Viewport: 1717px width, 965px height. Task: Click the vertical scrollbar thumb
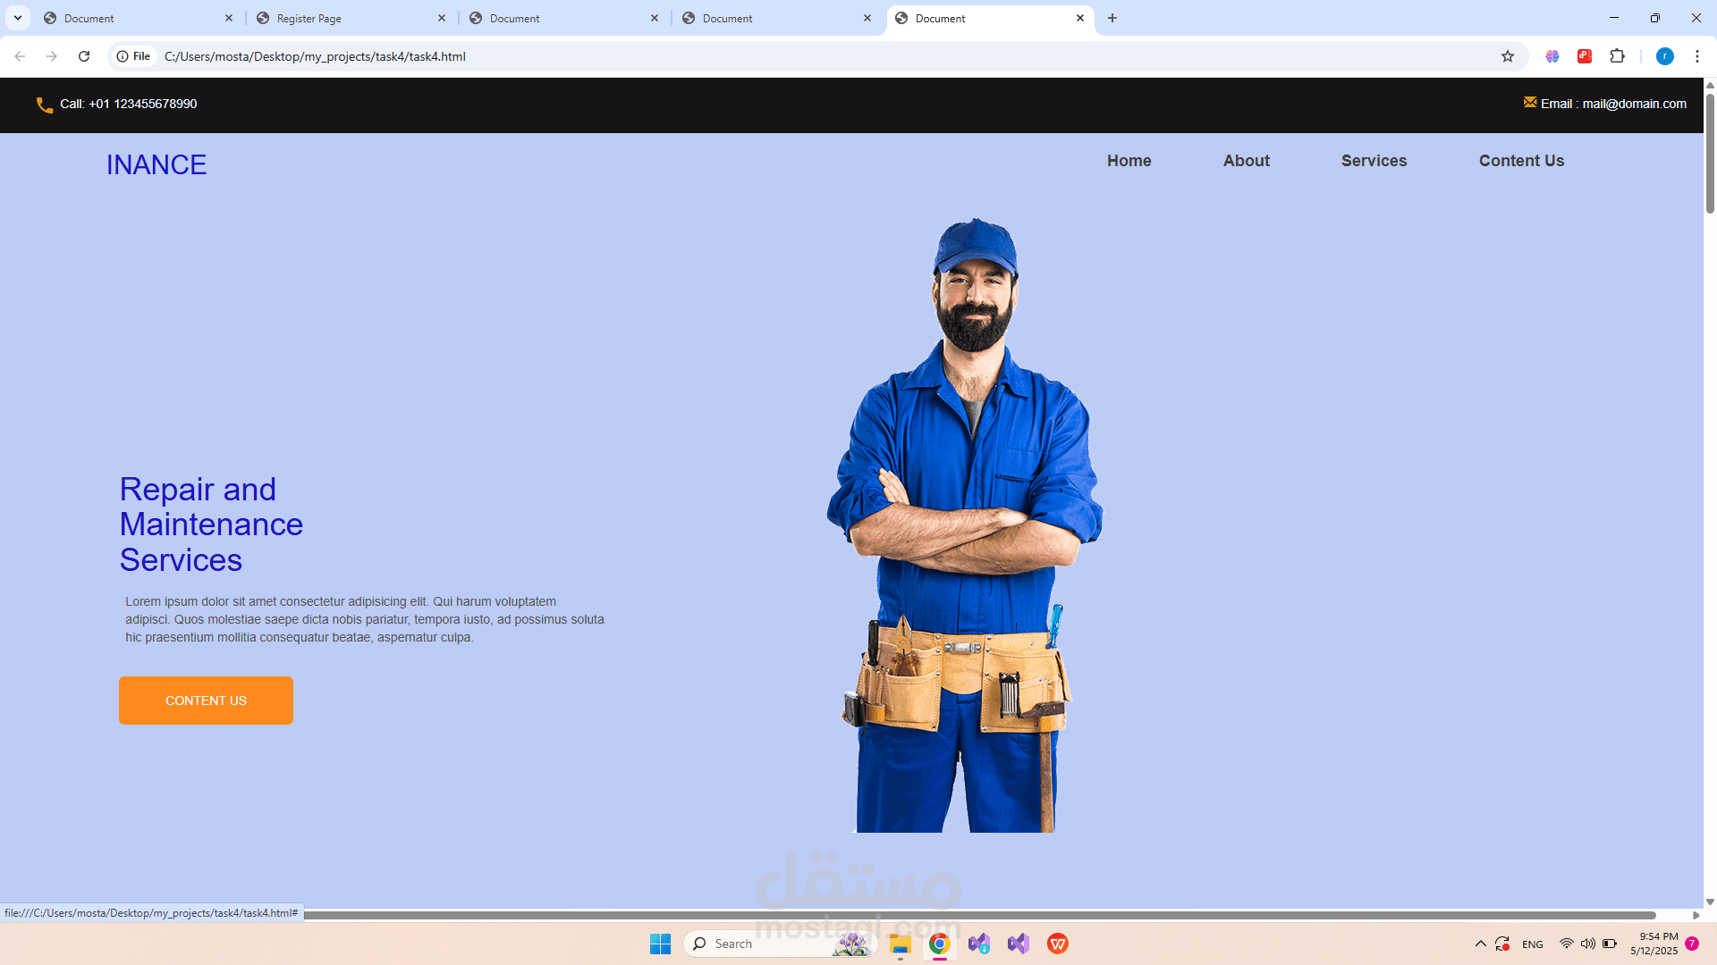point(1710,152)
